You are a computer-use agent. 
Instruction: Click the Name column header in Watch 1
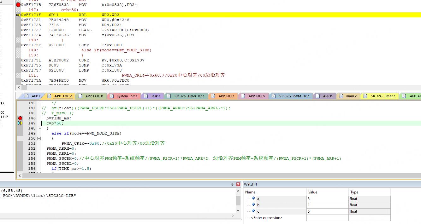pyautogui.click(x=275, y=192)
